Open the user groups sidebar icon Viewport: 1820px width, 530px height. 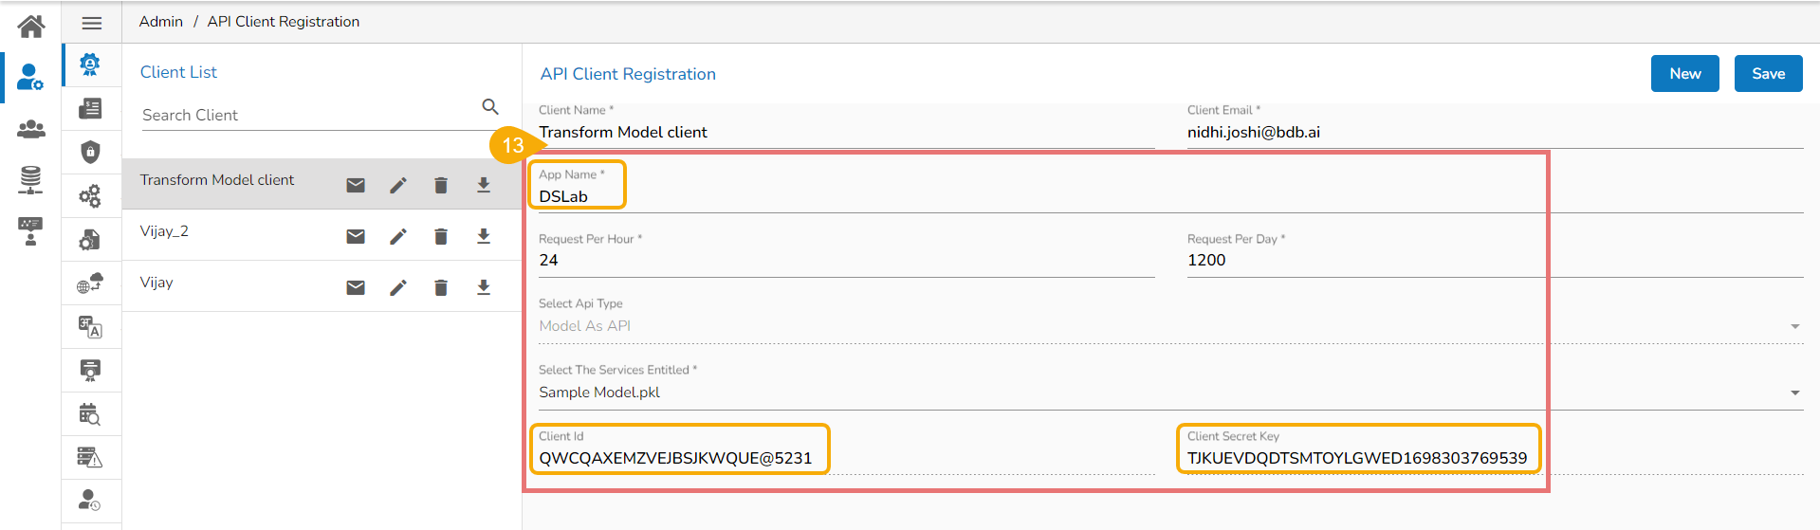tap(30, 129)
